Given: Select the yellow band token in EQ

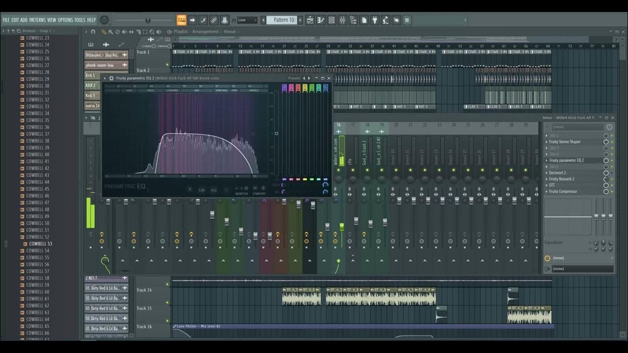Looking at the screenshot, I should tap(305, 88).
